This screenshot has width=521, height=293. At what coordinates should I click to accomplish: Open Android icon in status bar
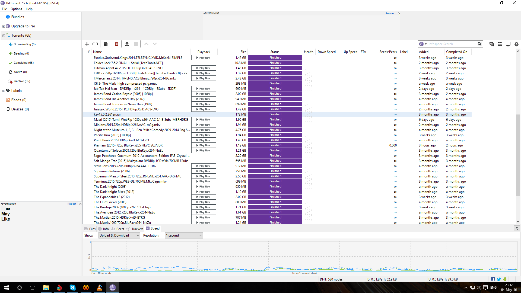pyautogui.click(x=505, y=279)
